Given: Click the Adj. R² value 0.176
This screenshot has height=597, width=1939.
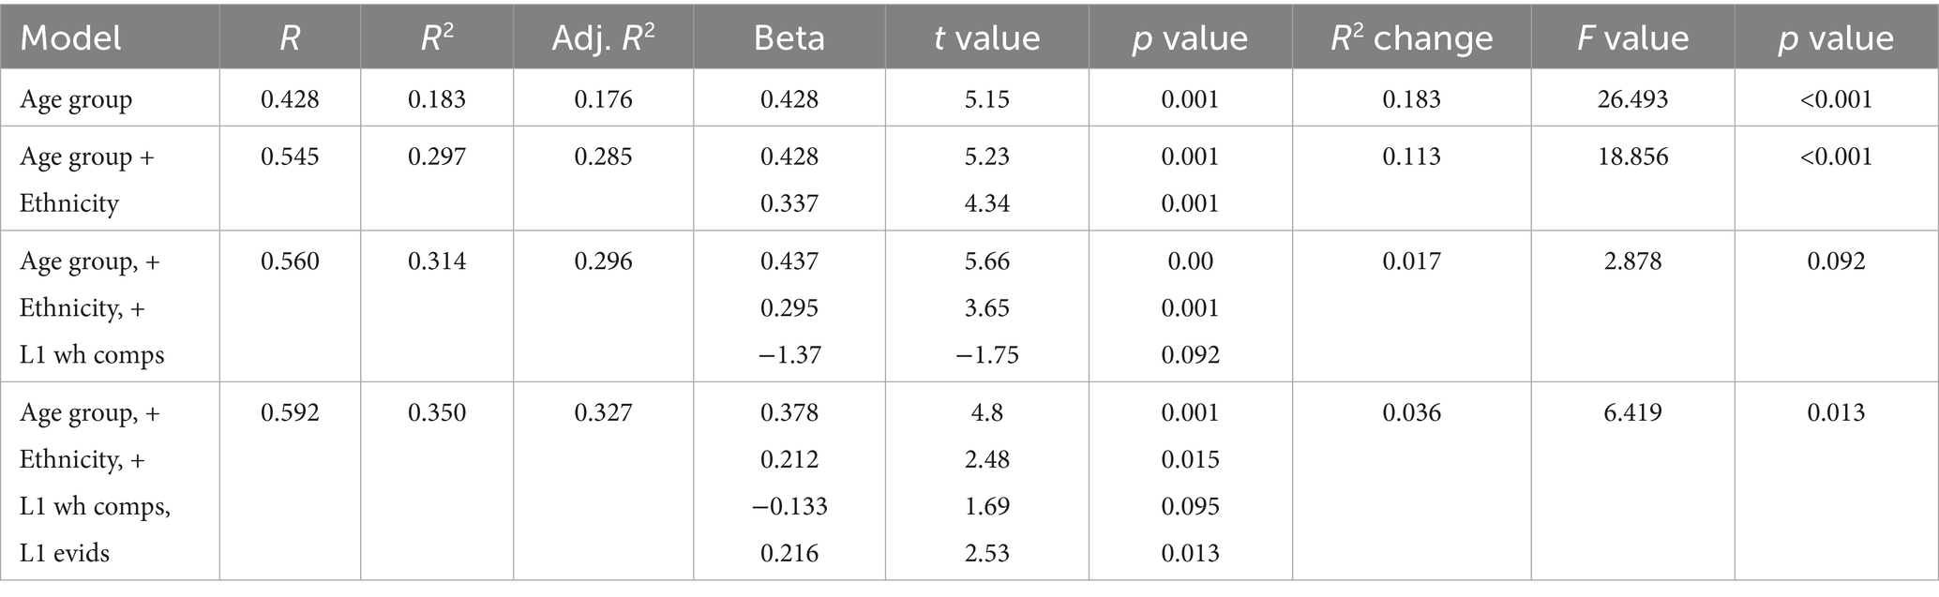Looking at the screenshot, I should (603, 99).
